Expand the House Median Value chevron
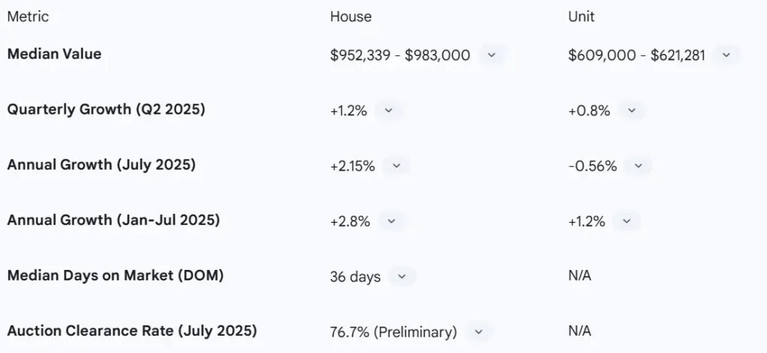This screenshot has height=353, width=767. click(x=491, y=55)
